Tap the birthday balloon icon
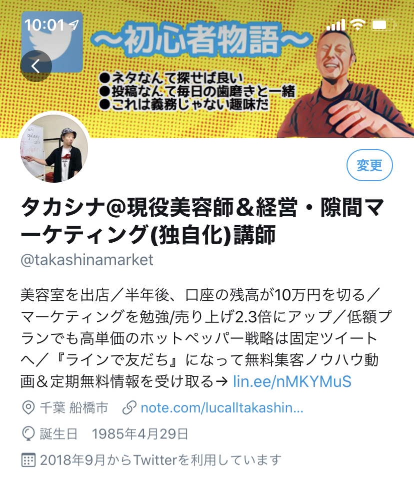This screenshot has height=481, width=414. point(28,434)
